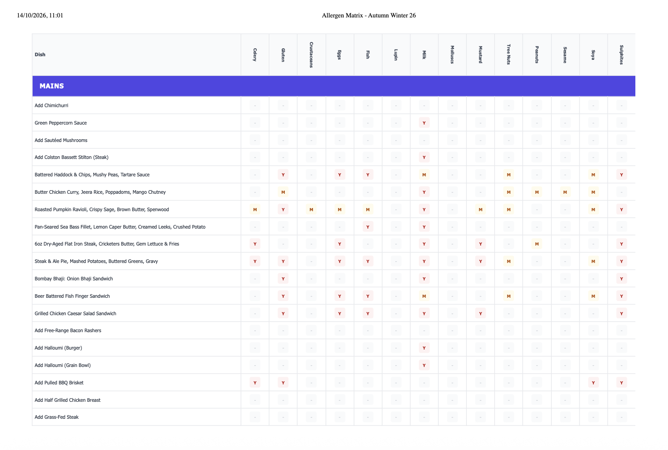Click the Soya column header
Viewport: 668px width, 450px height.
[x=593, y=54]
